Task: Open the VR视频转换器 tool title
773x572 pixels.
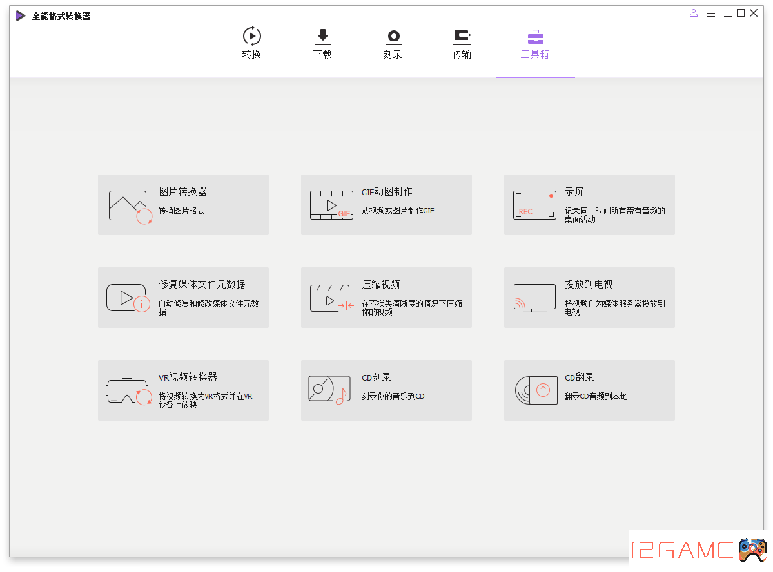Action: coord(188,377)
